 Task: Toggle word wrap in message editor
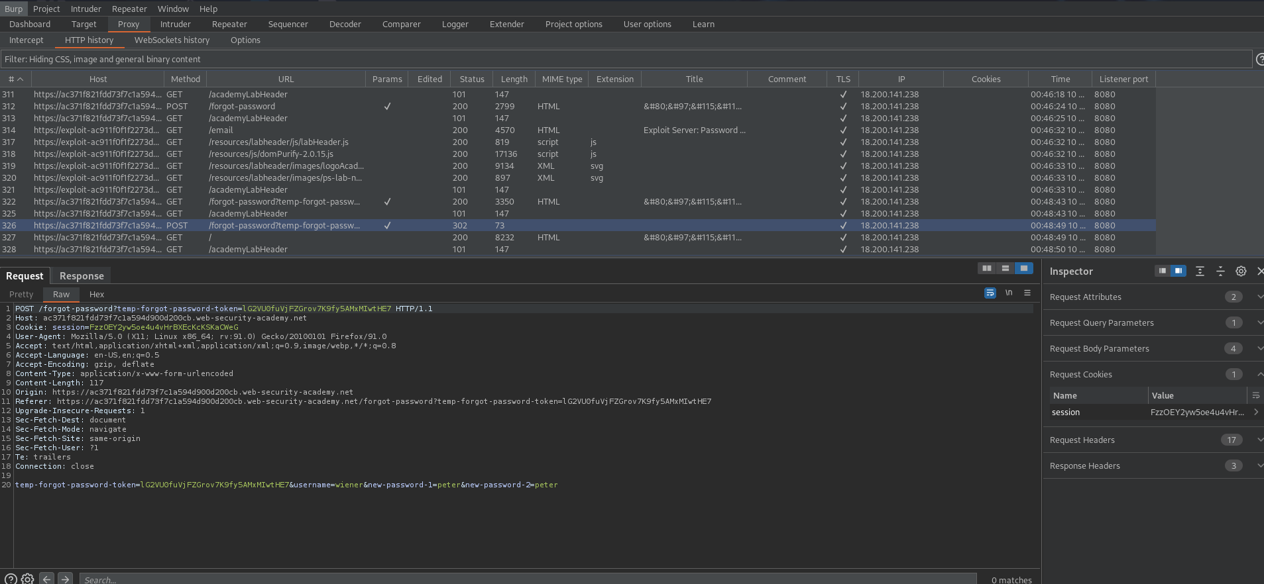(x=990, y=293)
